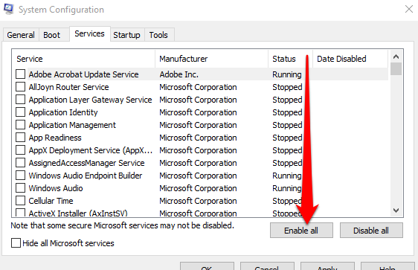Click the System Configuration title bar icon
418x270 pixels.
[x=8, y=9]
